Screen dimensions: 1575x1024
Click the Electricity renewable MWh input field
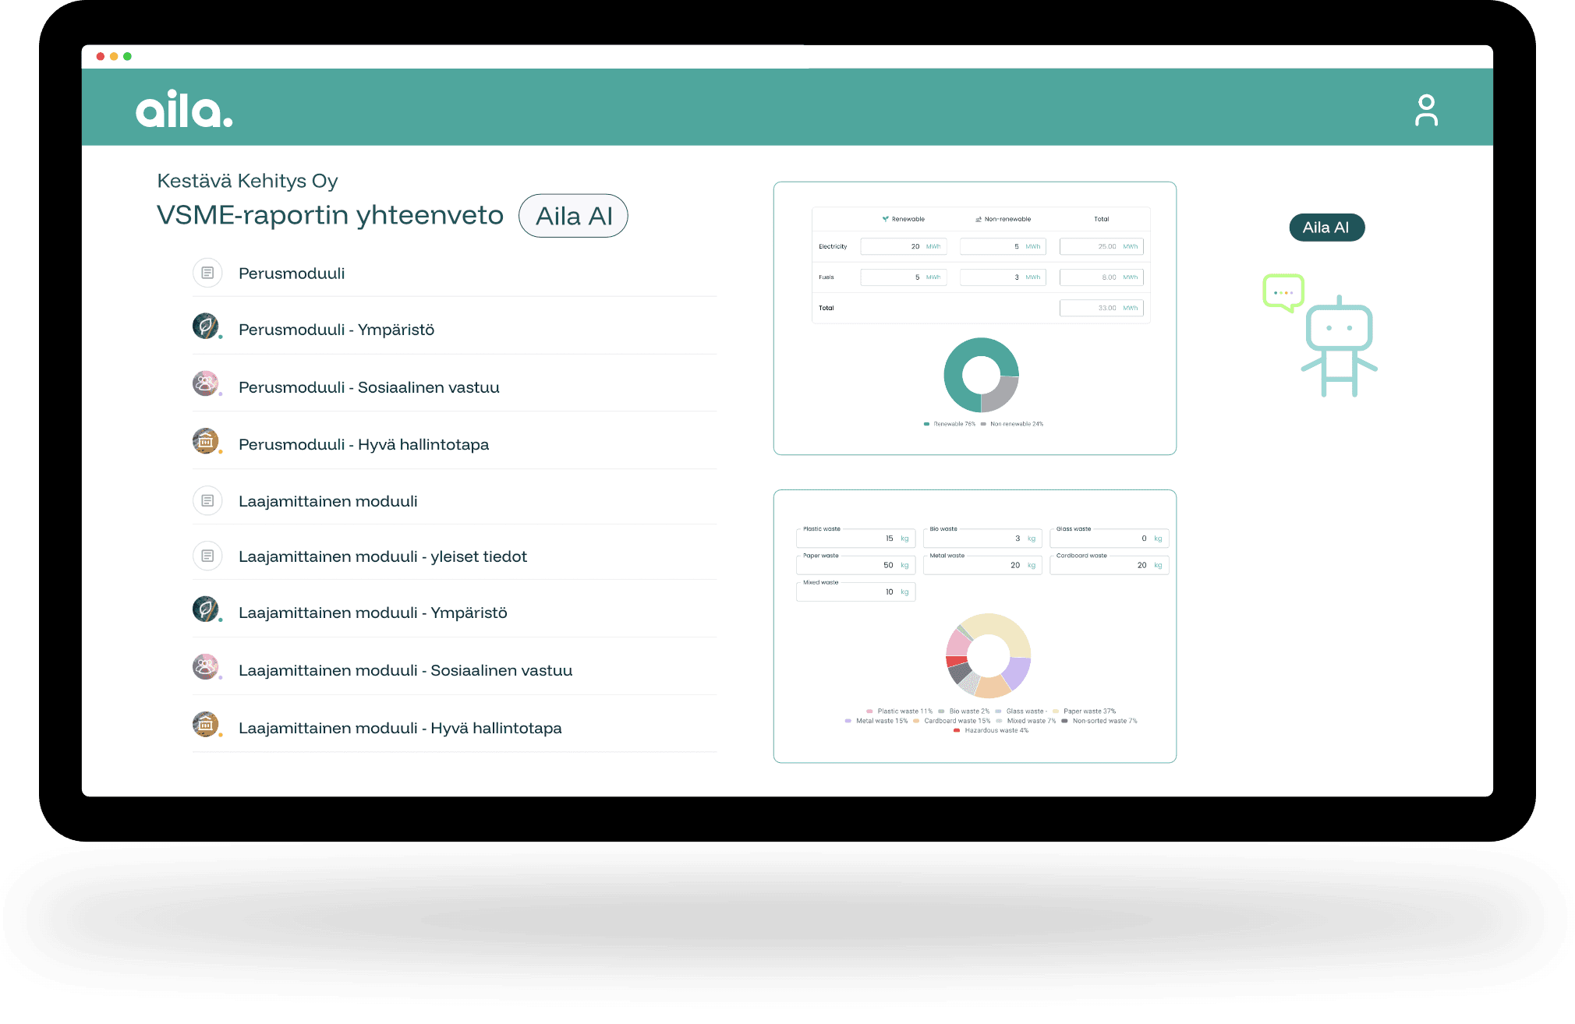pos(902,246)
